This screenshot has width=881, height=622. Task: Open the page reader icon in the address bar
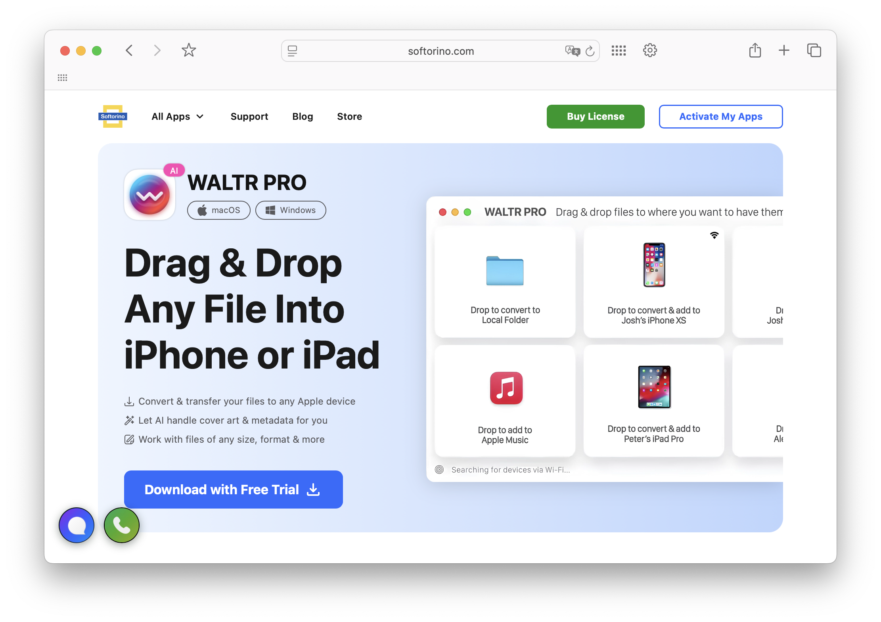click(293, 51)
